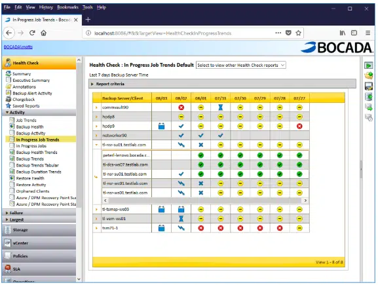
Task: Open a new browser tab with plus button
Action: [x=88, y=20]
